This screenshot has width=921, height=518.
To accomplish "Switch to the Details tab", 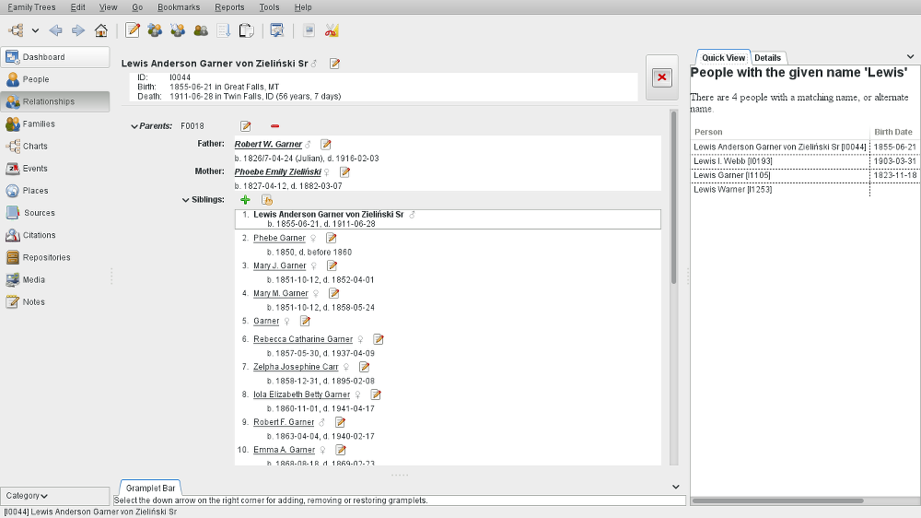I will 767,58.
